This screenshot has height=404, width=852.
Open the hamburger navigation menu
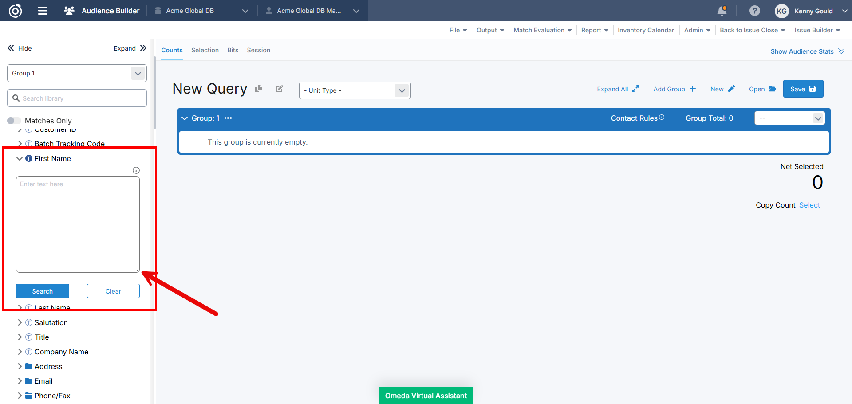coord(43,11)
